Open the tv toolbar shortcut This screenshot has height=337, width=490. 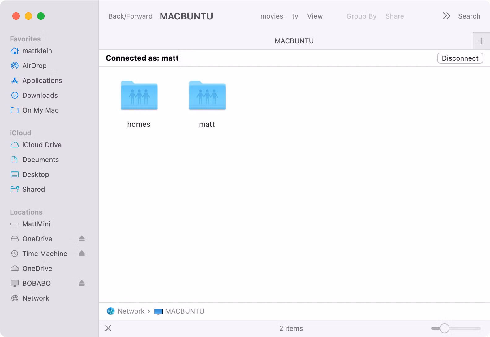pyautogui.click(x=295, y=16)
